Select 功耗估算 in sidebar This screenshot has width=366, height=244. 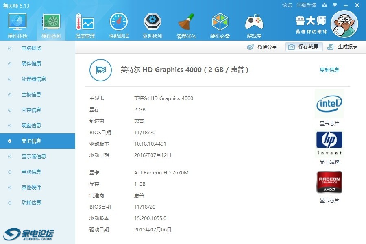click(x=37, y=203)
